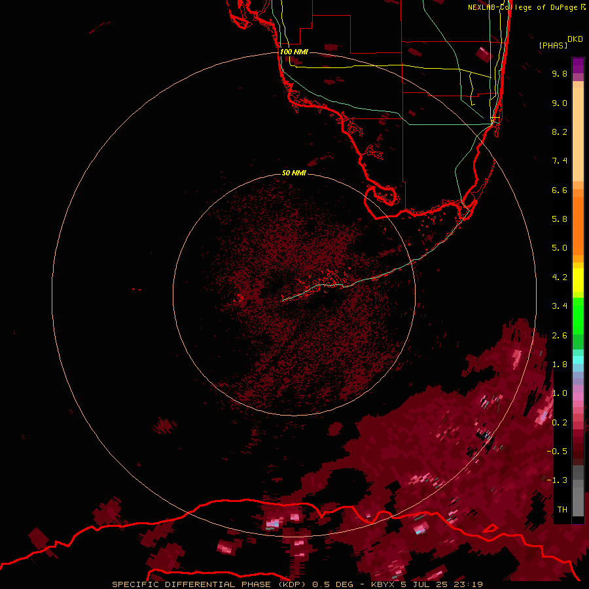Pick the cyan color bar segment

pyautogui.click(x=578, y=360)
